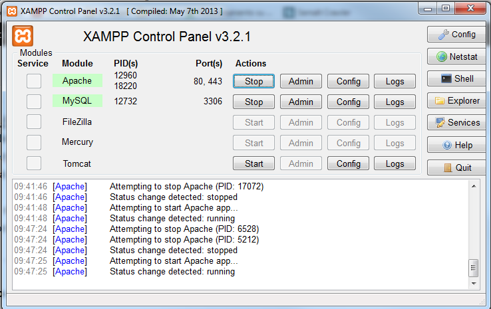Toggle the Tomcat service checkbox
Viewport: 491px width, 309px height.
pyautogui.click(x=34, y=163)
